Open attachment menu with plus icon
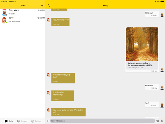Viewport: 165px width, 124px height. [x=48, y=121]
